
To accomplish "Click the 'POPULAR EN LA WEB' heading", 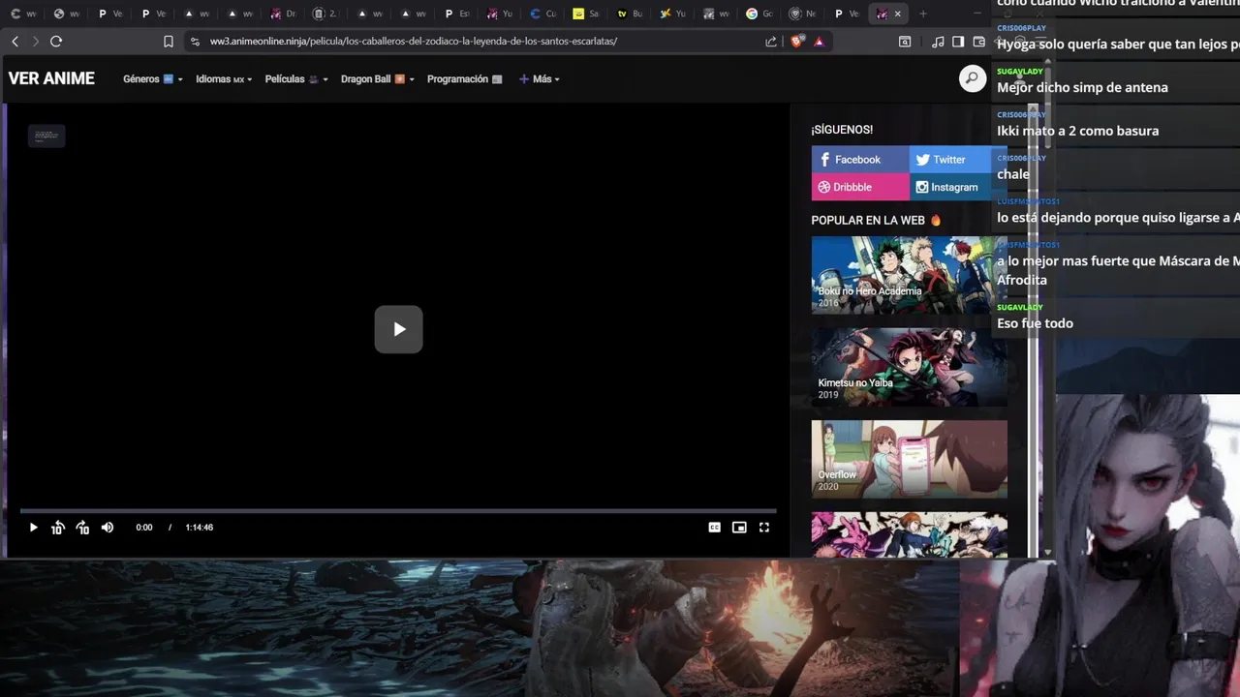I will point(868,221).
